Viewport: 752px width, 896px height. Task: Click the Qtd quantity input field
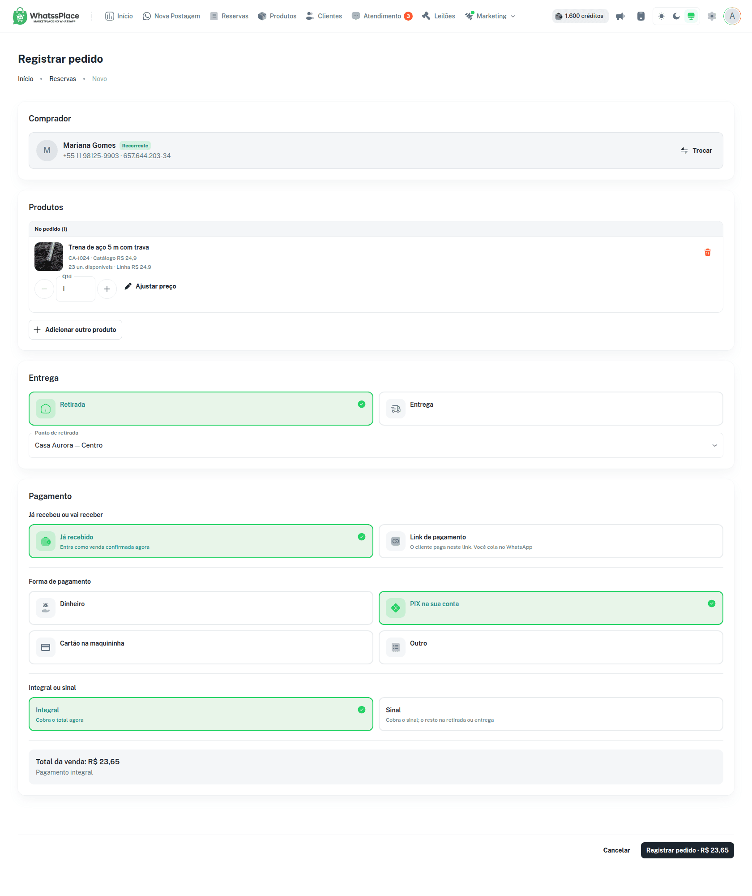point(76,289)
